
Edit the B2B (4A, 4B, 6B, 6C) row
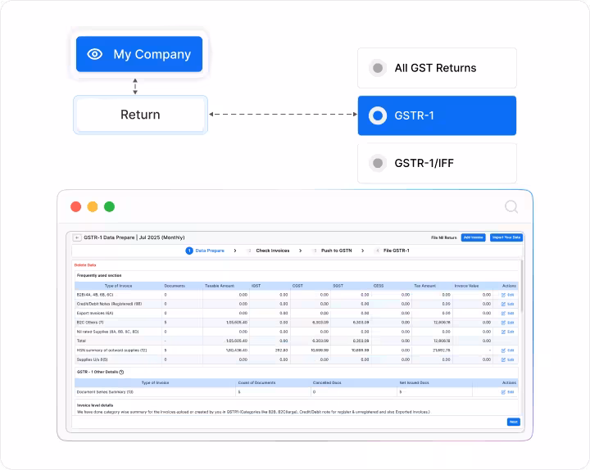pos(507,295)
